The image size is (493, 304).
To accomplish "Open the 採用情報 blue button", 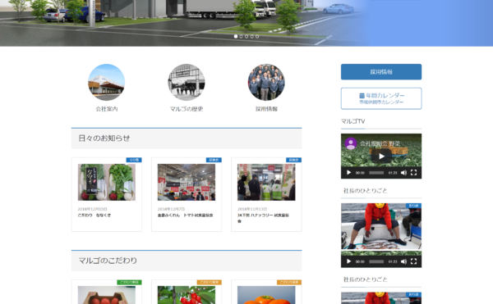I will 381,72.
